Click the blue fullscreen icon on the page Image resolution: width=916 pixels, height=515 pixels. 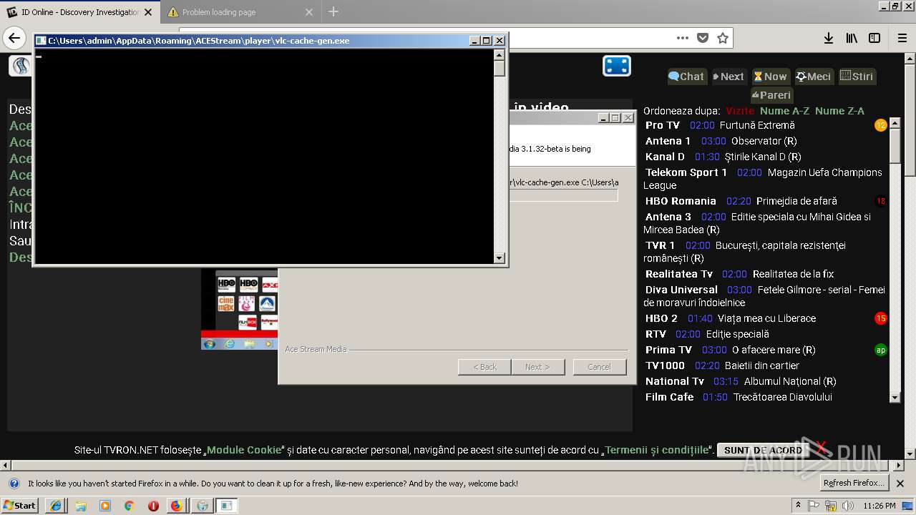click(617, 66)
